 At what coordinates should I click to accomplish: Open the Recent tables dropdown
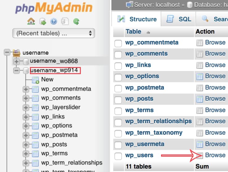[54, 33]
